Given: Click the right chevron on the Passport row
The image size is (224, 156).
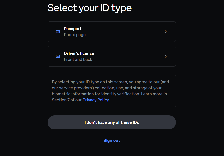Looking at the screenshot, I should click(165, 32).
